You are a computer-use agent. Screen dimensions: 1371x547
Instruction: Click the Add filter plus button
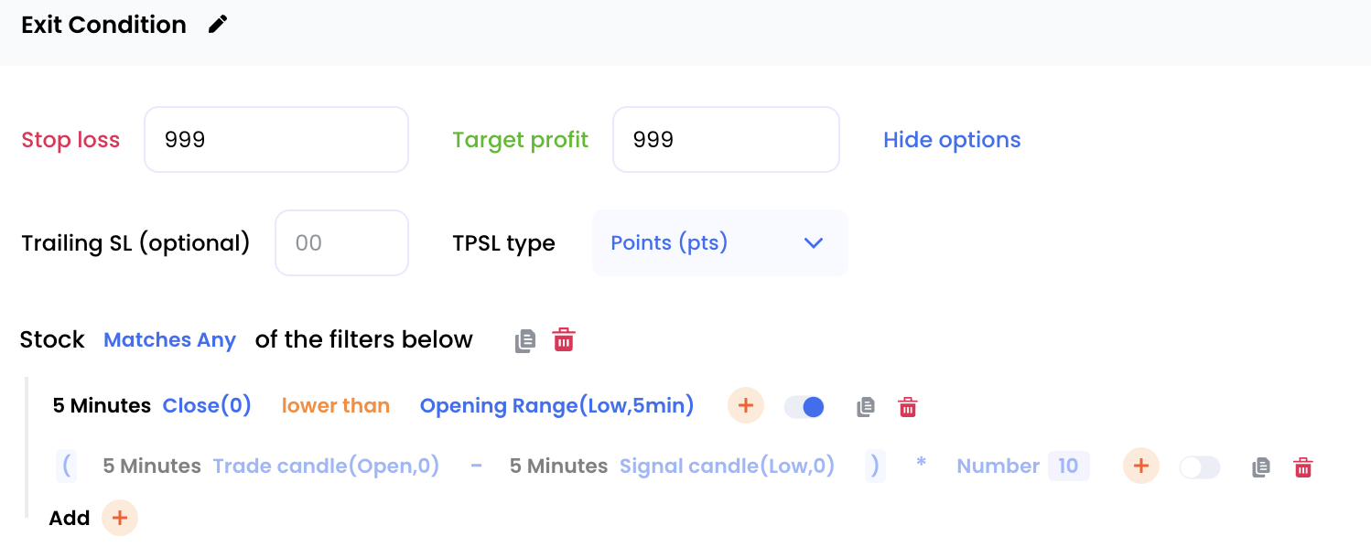(119, 518)
